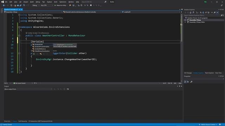Switch to the Output tab
This screenshot has width=225, height=126.
(15, 121)
